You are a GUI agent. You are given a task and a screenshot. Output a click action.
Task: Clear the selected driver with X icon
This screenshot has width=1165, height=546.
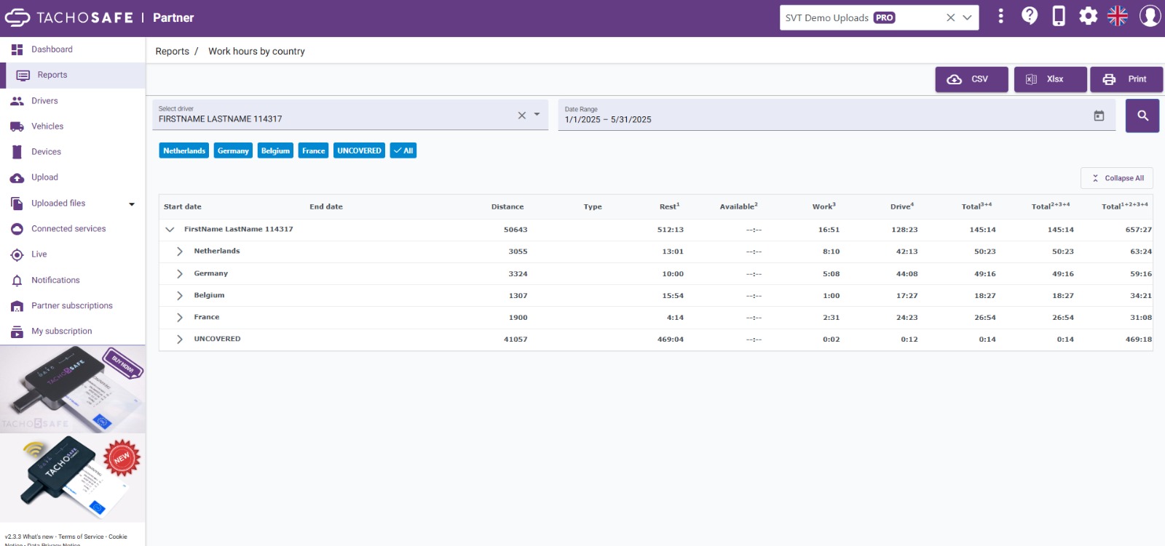(521, 116)
